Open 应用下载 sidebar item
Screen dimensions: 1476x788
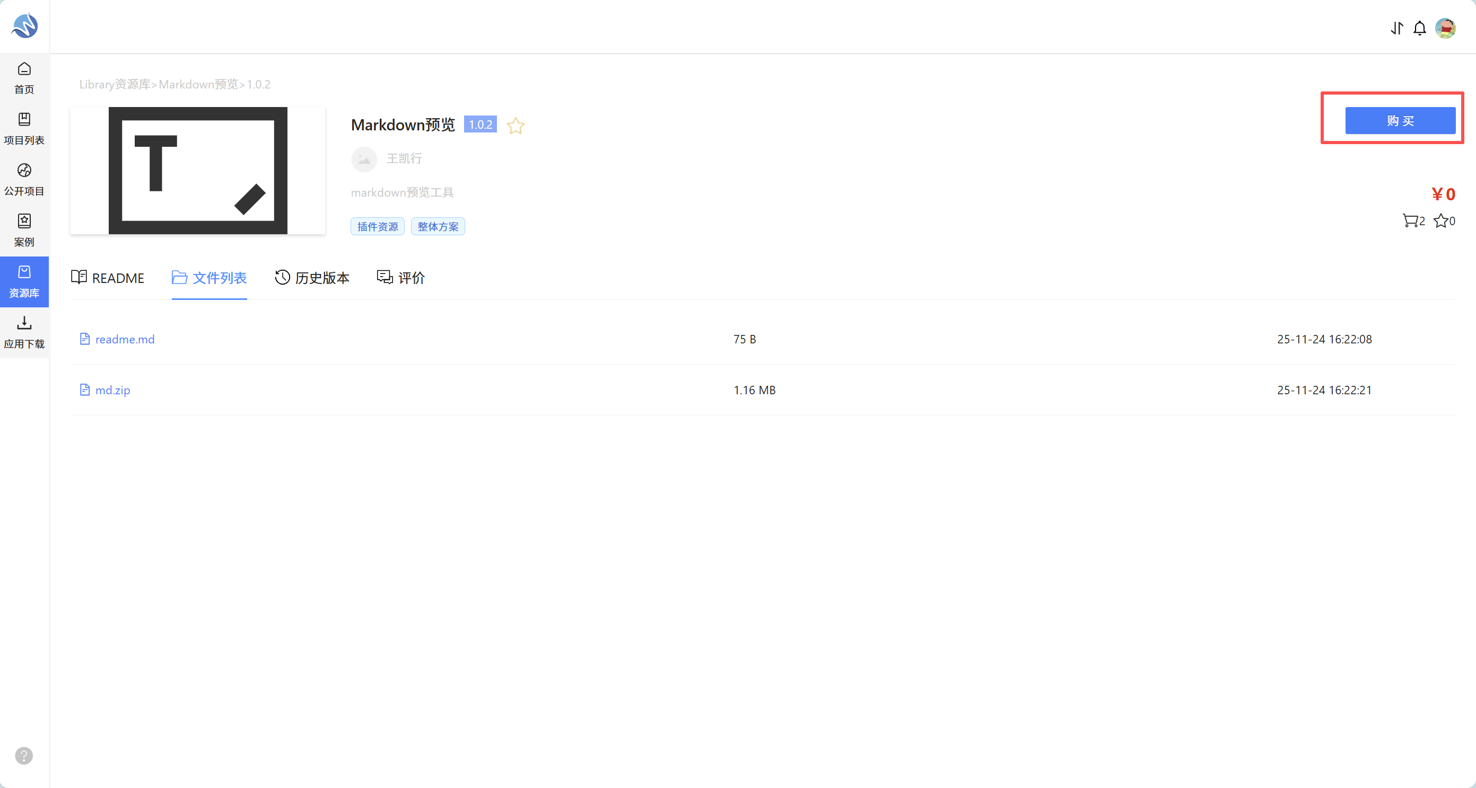click(24, 333)
